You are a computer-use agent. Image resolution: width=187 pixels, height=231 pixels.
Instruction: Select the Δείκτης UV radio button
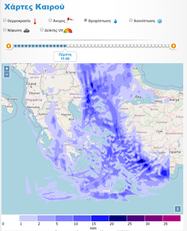[42, 30]
